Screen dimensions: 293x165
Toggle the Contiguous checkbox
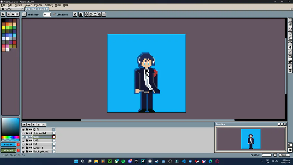[61, 14]
